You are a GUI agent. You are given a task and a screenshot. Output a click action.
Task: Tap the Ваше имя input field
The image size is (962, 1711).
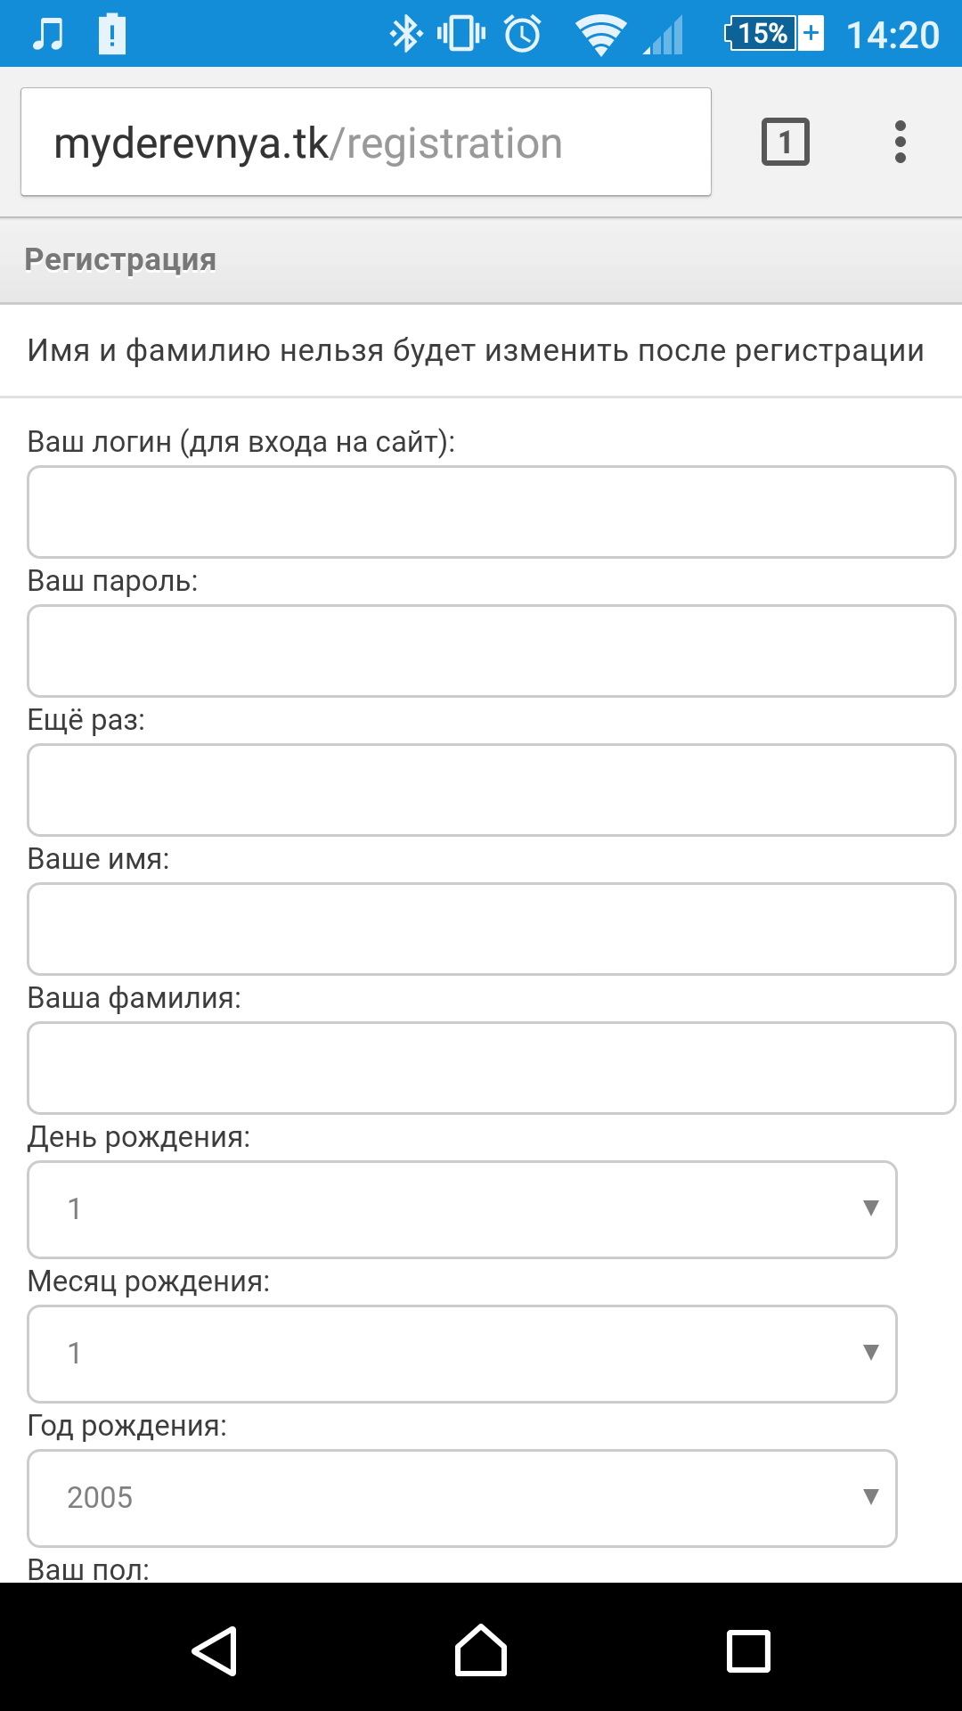(x=491, y=929)
